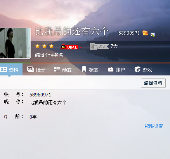The image size is (170, 159).
Task: Click the orange 靓 number badge
Action: (145, 33)
